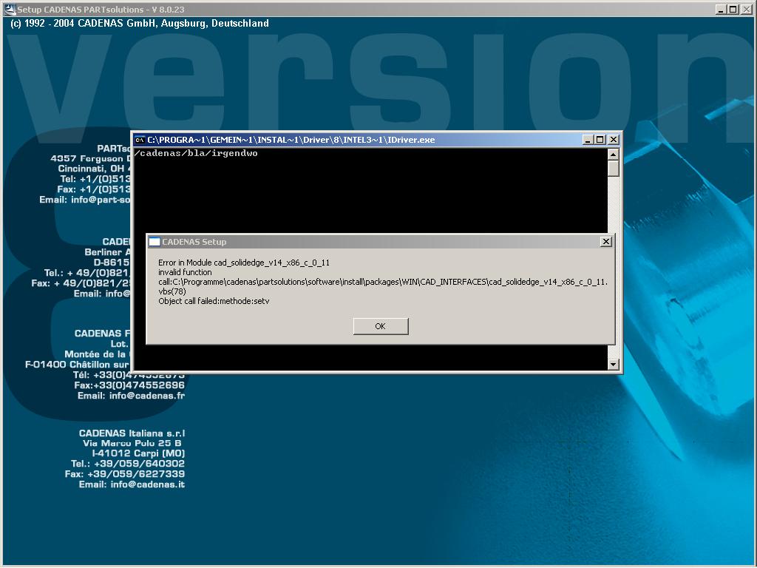Click the call path line starting 'call:C:\Programme'
The height and width of the screenshot is (568, 757).
click(x=383, y=282)
